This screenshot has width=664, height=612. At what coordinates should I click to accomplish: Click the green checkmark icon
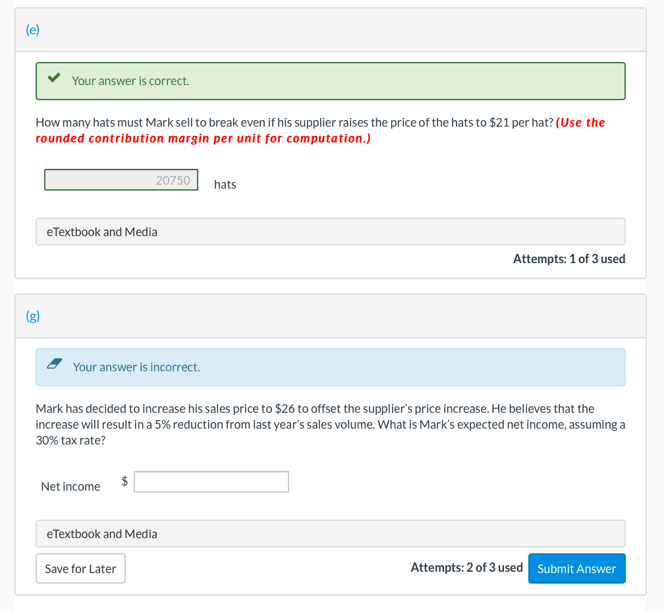click(55, 79)
